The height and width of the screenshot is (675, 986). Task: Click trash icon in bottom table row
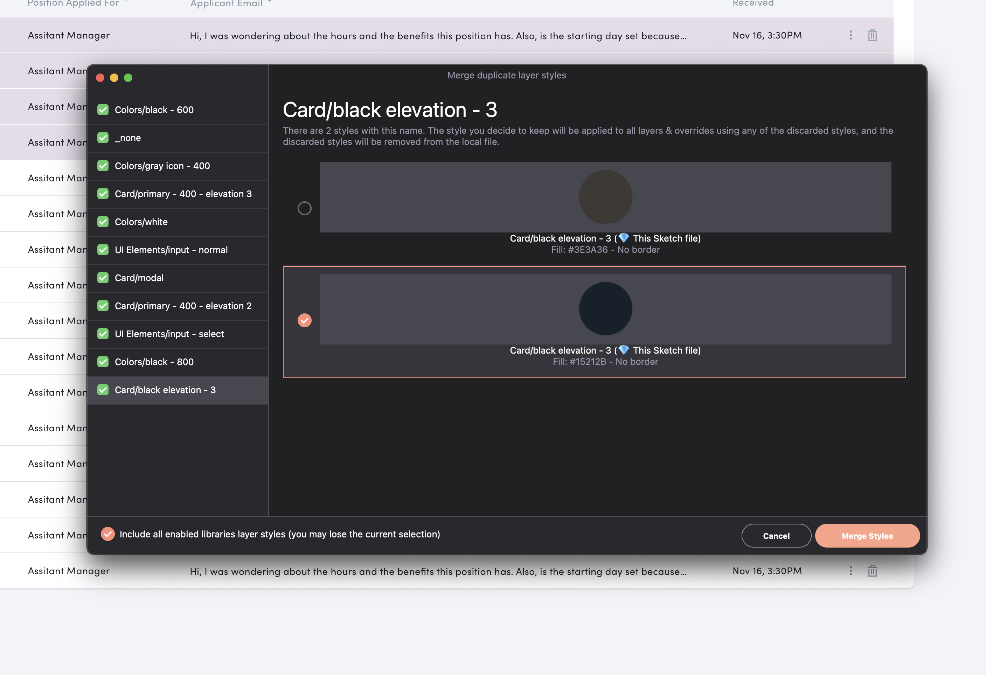(x=872, y=571)
